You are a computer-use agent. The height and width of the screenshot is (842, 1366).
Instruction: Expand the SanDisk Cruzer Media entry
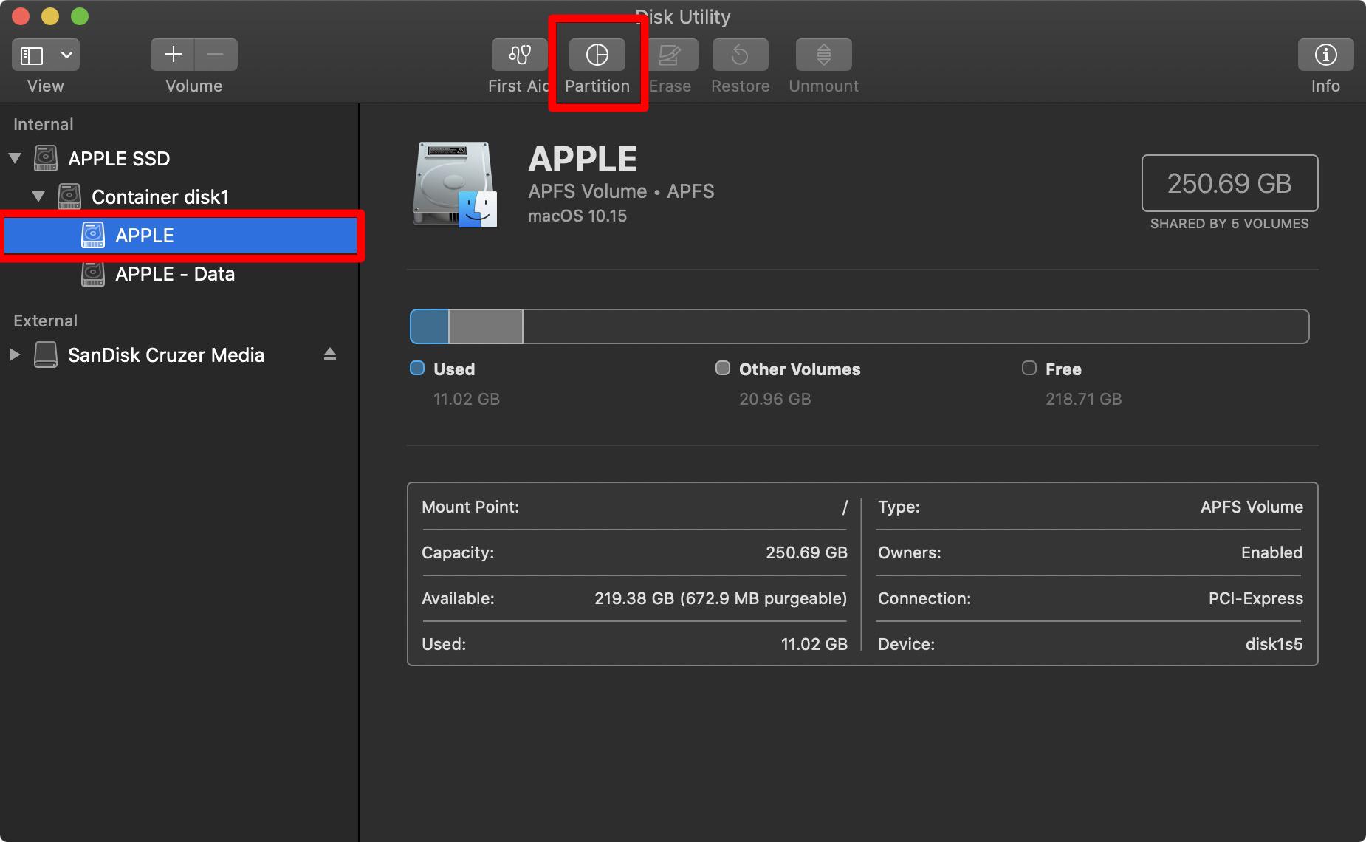click(13, 355)
